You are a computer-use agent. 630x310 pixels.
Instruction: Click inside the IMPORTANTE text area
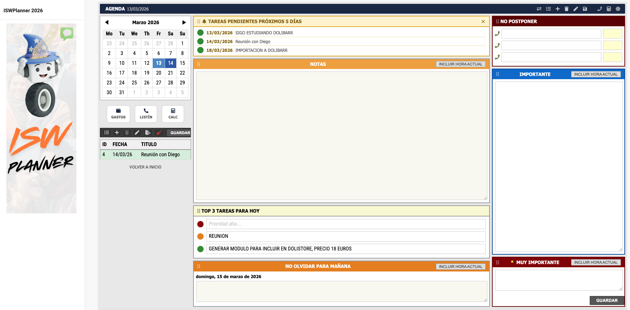(x=559, y=166)
